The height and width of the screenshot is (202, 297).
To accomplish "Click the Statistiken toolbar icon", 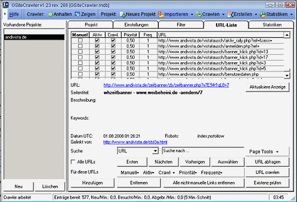I will pyautogui.click(x=263, y=15).
